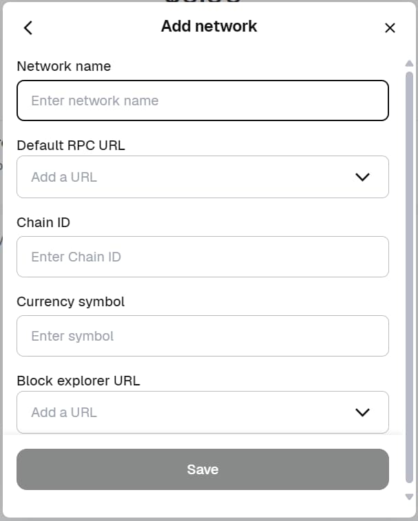The width and height of the screenshot is (418, 521).
Task: Click the scrollbar track below the thumb
Action: click(x=409, y=487)
